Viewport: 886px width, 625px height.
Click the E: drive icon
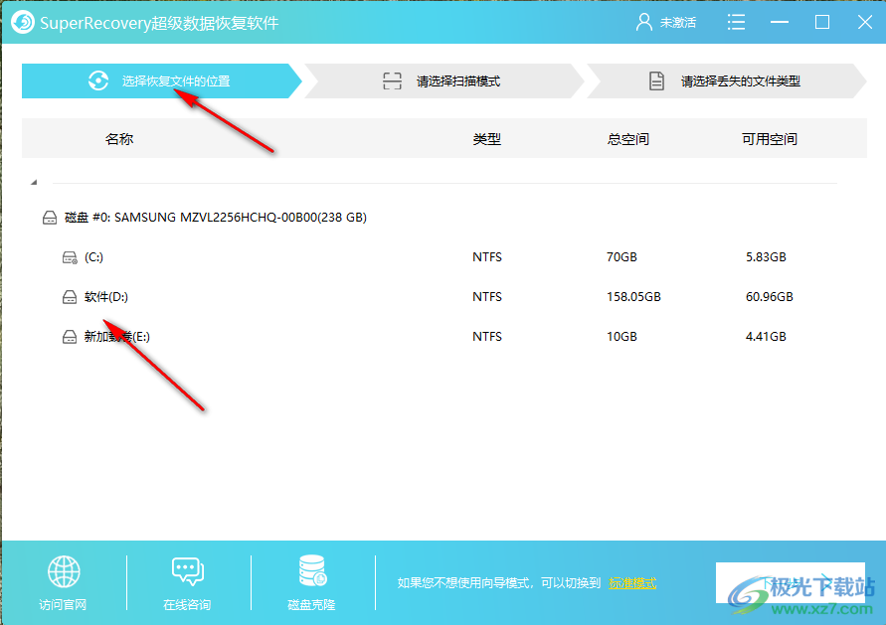70,337
